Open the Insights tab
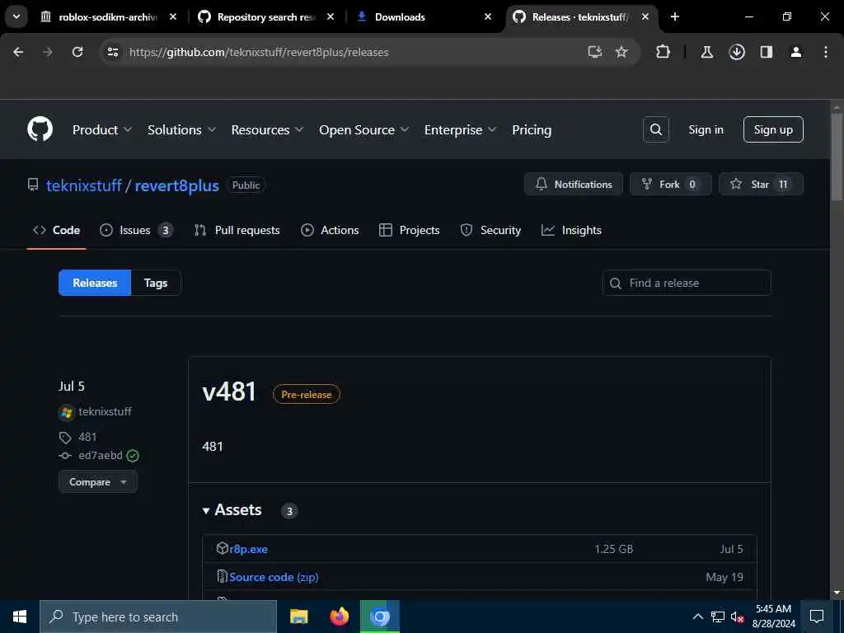This screenshot has height=633, width=844. pyautogui.click(x=571, y=230)
